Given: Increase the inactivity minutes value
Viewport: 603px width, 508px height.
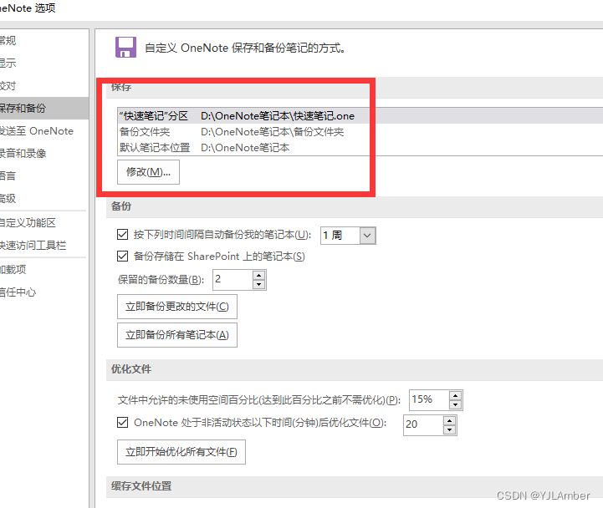Looking at the screenshot, I should coord(450,420).
